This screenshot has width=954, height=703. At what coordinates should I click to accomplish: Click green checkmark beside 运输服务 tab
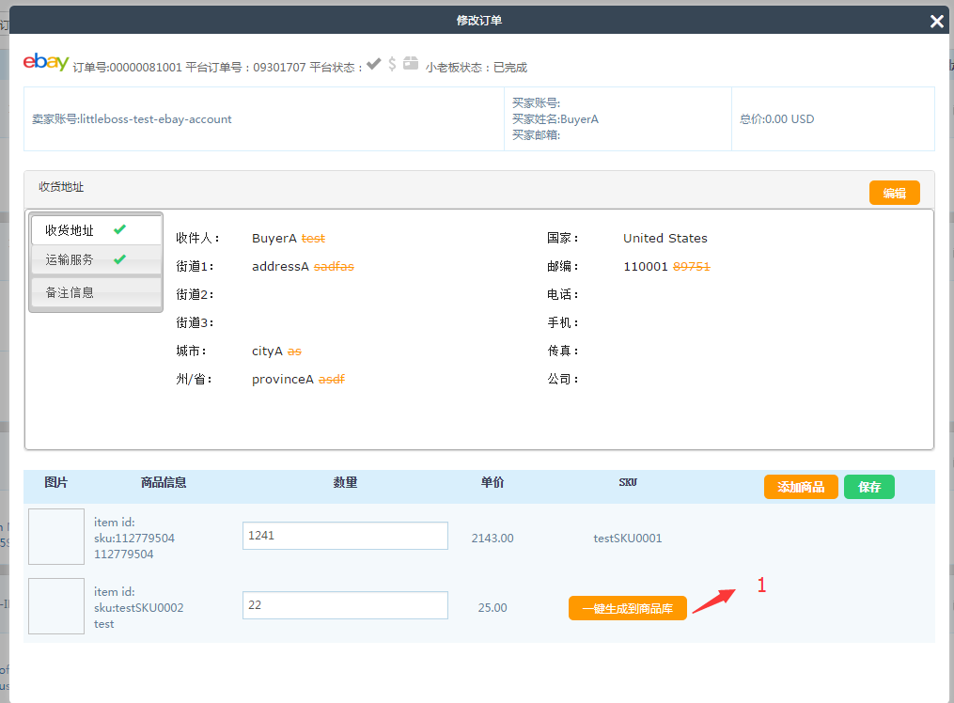tap(119, 259)
